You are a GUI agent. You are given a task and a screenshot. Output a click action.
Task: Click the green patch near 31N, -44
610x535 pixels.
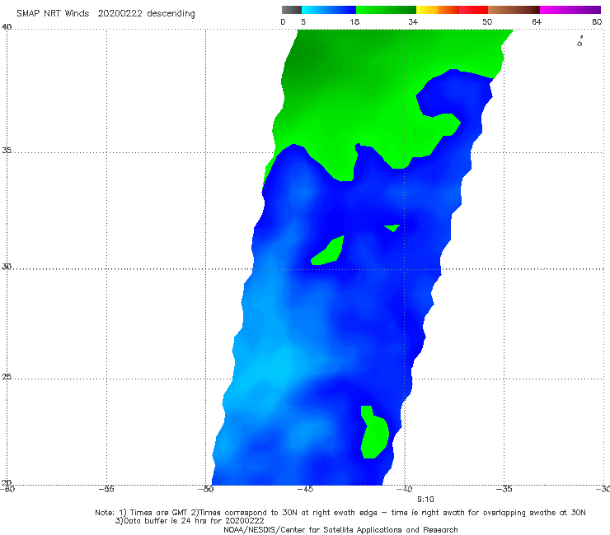[x=328, y=250]
